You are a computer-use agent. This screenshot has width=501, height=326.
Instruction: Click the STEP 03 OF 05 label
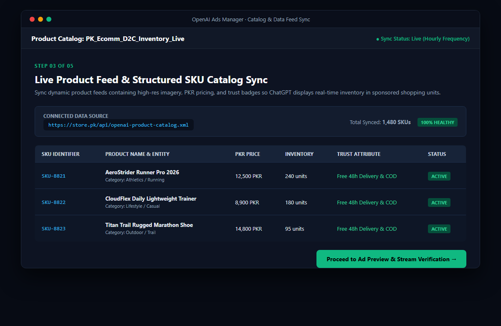[x=54, y=66]
